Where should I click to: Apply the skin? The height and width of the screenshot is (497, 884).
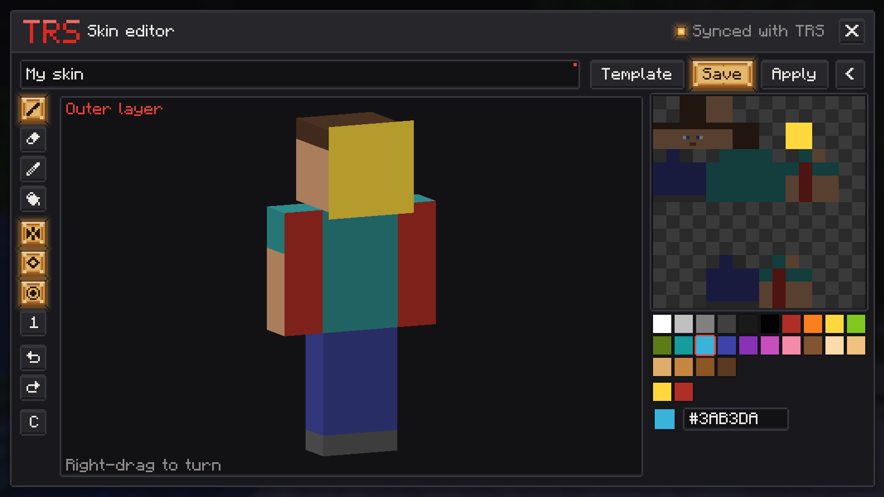pyautogui.click(x=794, y=74)
